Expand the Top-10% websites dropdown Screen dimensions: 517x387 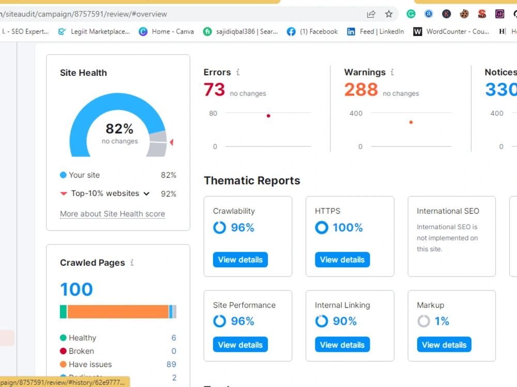(147, 193)
